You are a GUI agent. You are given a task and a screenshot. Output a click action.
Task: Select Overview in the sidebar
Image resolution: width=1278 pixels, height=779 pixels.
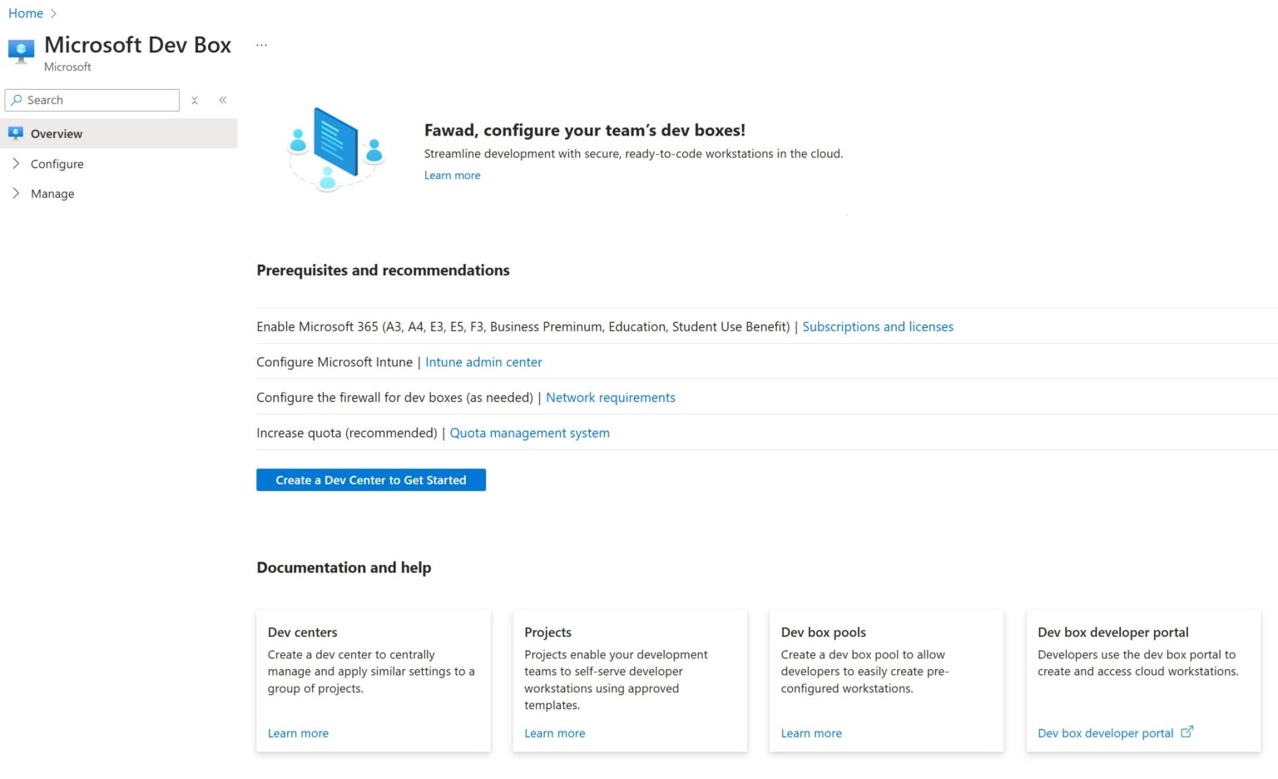coord(57,133)
